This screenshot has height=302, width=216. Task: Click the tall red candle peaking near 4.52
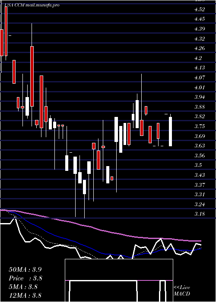[x=6, y=31]
